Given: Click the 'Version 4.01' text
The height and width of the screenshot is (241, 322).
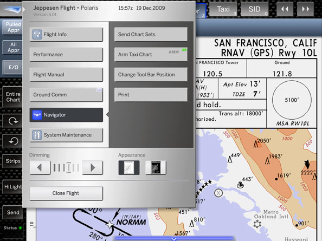Looking at the screenshot, I should click(45, 15).
